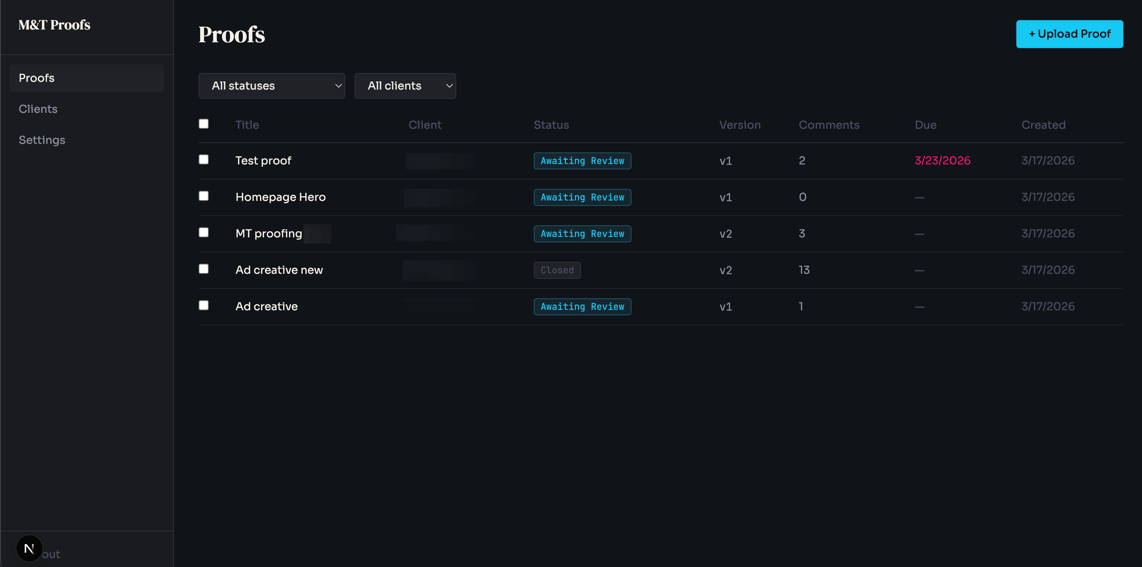Screen dimensions: 1142x567
Task: Click created date 3/17/2026 in Test proof row
Action: (1048, 161)
